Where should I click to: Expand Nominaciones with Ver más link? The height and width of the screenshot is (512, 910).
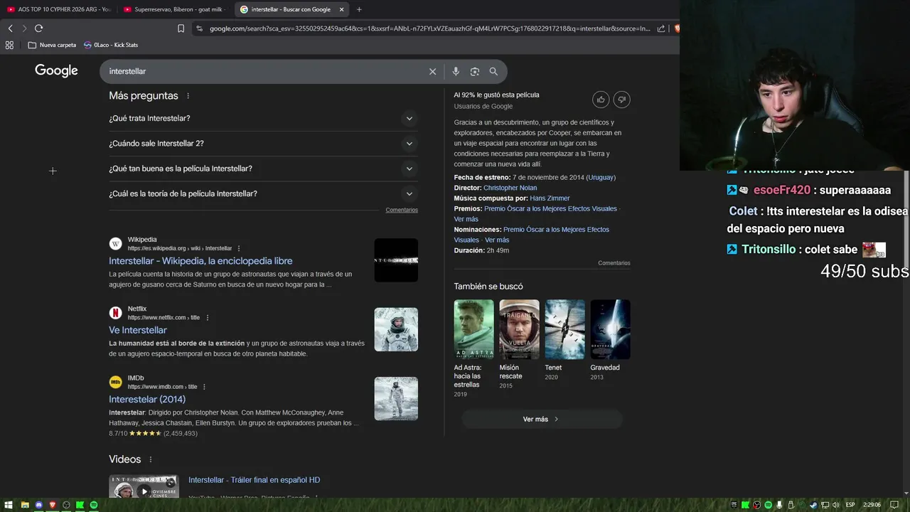[497, 240]
